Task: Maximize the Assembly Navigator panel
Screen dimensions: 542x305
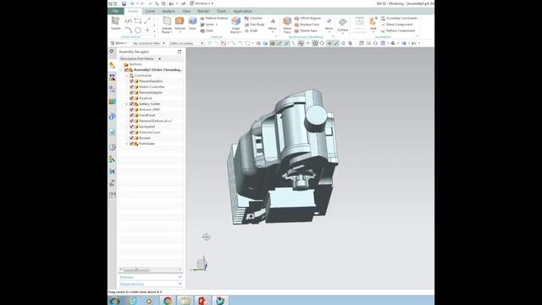Action: point(180,52)
